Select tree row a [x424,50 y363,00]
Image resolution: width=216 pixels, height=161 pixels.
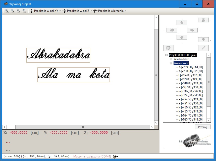click(x=191, y=99)
